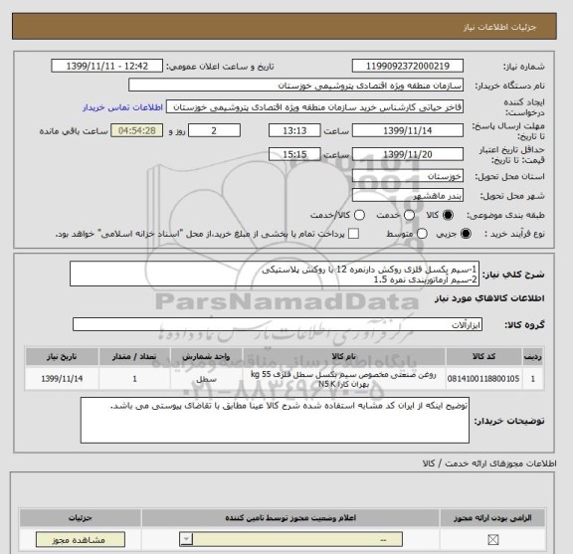Viewport: 573px width, 554px height.
Task: Click the request creator field
Action: [x=314, y=107]
